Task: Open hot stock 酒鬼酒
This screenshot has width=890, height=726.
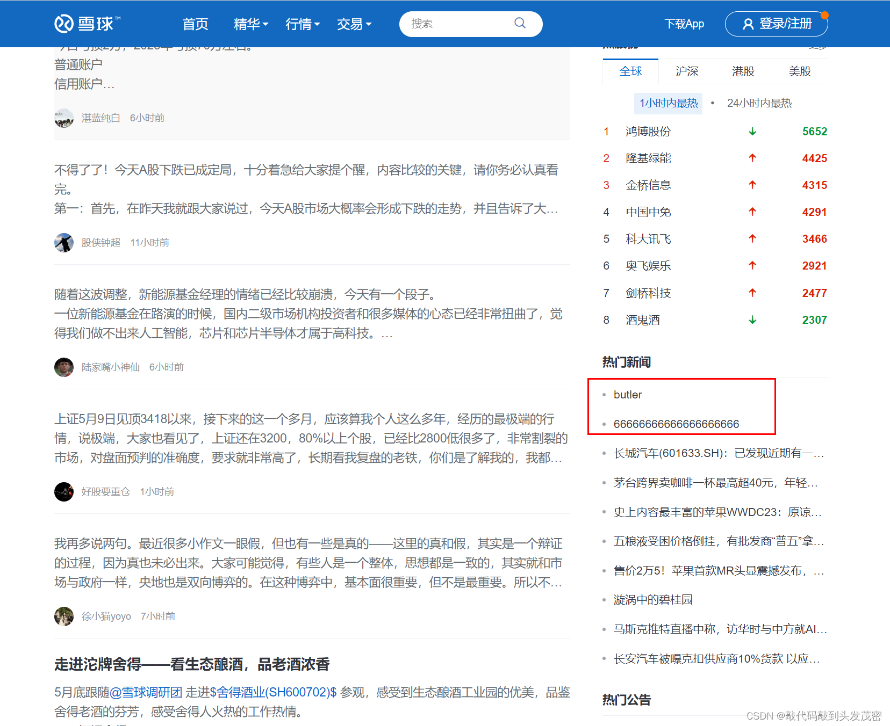Action: coord(643,320)
